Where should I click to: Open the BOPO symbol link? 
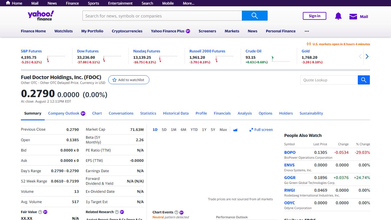click(290, 152)
